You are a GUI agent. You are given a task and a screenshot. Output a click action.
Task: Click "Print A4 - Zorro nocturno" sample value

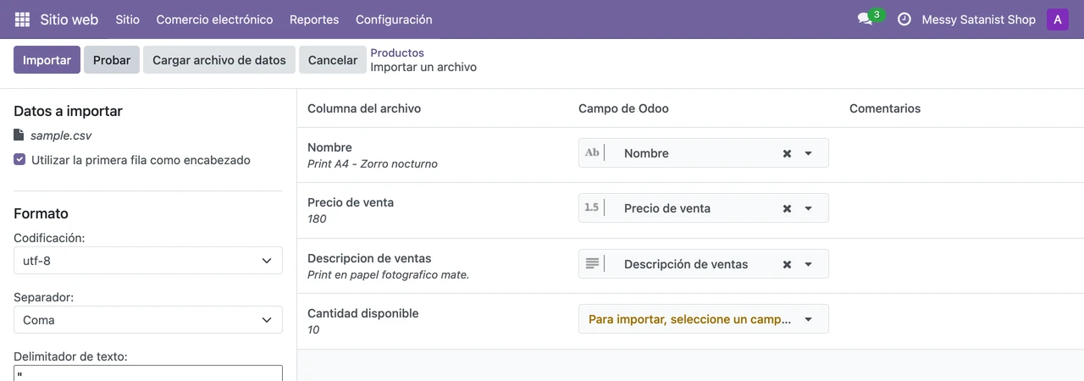373,164
